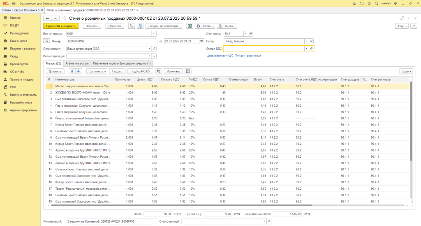421x226 pixels.
Task: Open table toolbar Еще menu
Action: point(406,71)
